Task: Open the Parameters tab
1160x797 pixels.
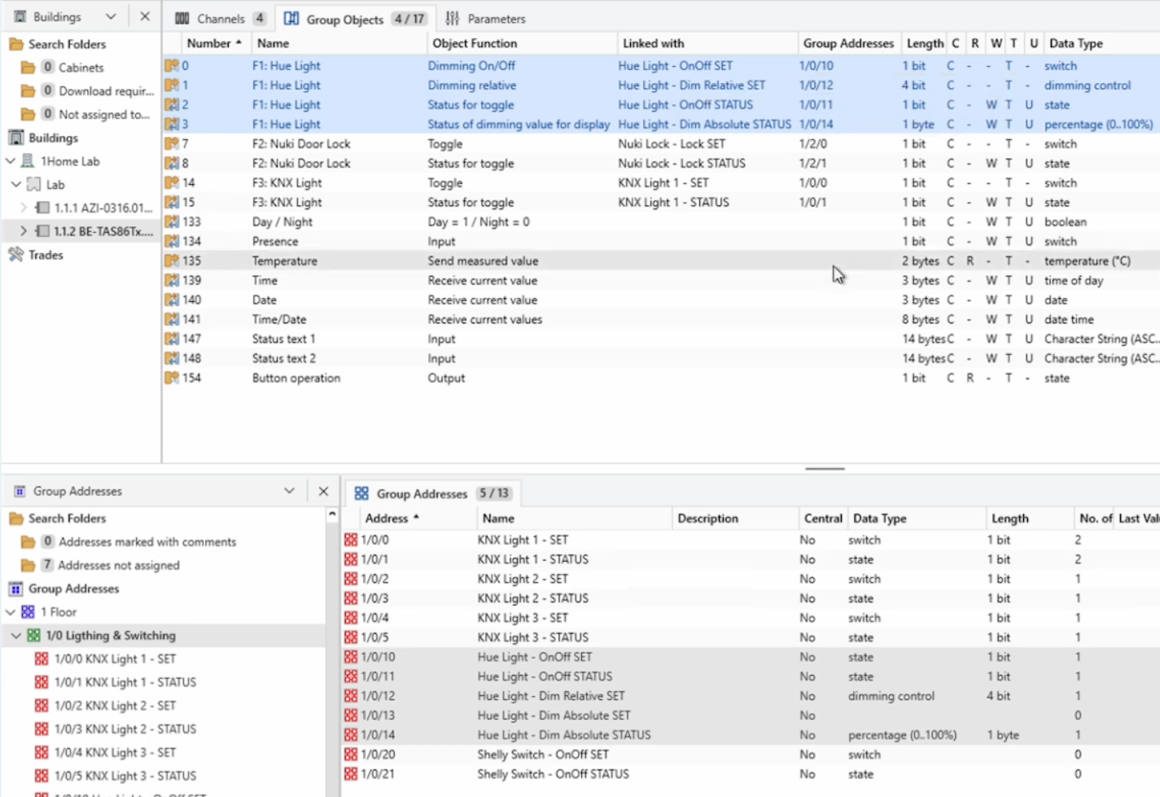Action: [x=486, y=19]
